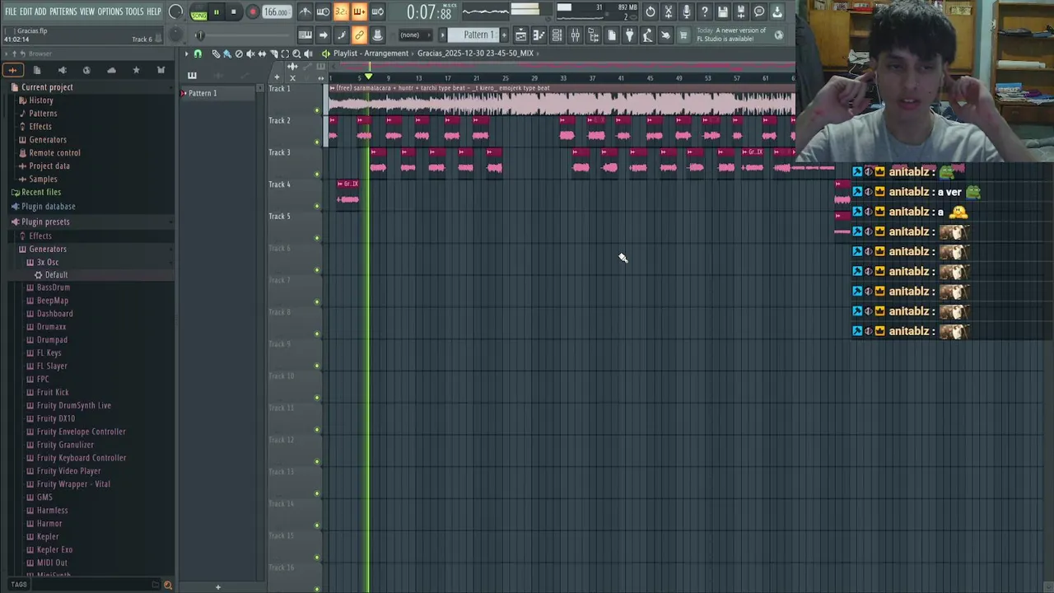Open the FILE menu
The image size is (1054, 593).
click(x=11, y=12)
